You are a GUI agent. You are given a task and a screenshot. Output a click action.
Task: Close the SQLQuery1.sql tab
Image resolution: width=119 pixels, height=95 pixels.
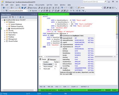(x=68, y=14)
